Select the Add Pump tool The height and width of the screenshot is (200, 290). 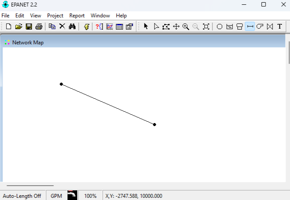[260, 27]
